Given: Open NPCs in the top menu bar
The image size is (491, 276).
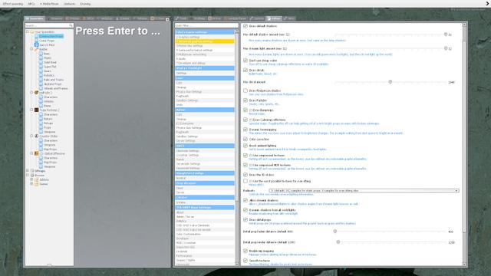Looking at the screenshot, I should click(x=31, y=4).
